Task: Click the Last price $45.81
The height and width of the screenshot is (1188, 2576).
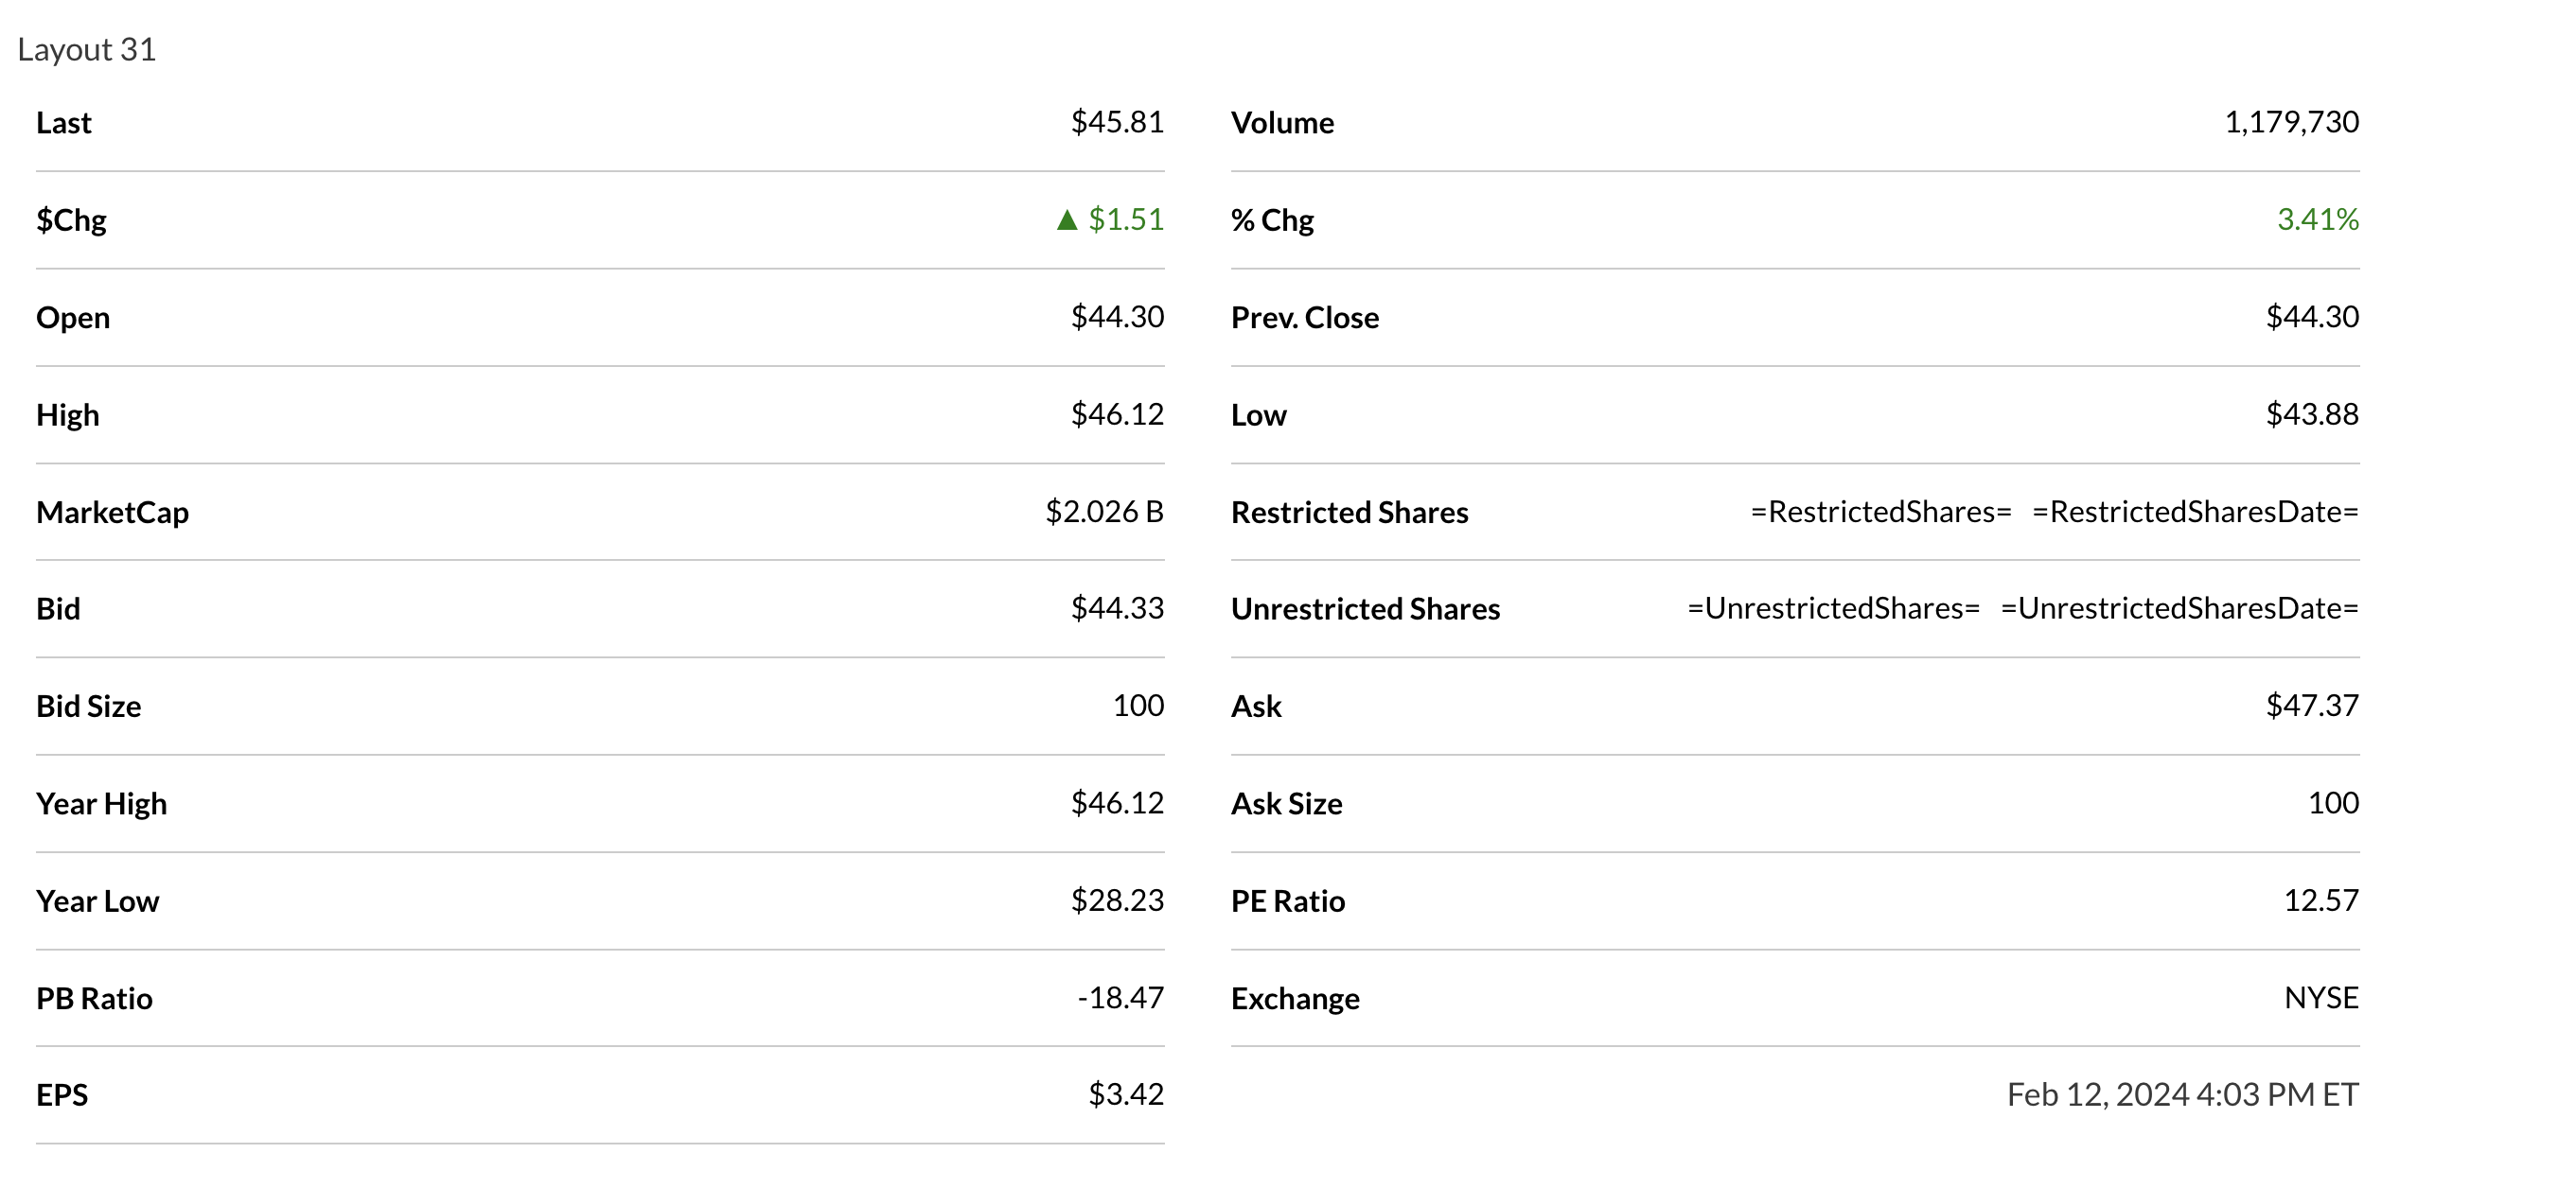Action: coord(1116,122)
